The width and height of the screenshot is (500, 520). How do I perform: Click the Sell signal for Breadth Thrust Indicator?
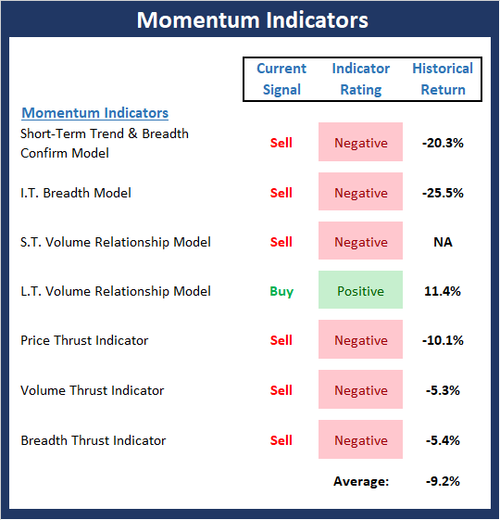coord(281,440)
